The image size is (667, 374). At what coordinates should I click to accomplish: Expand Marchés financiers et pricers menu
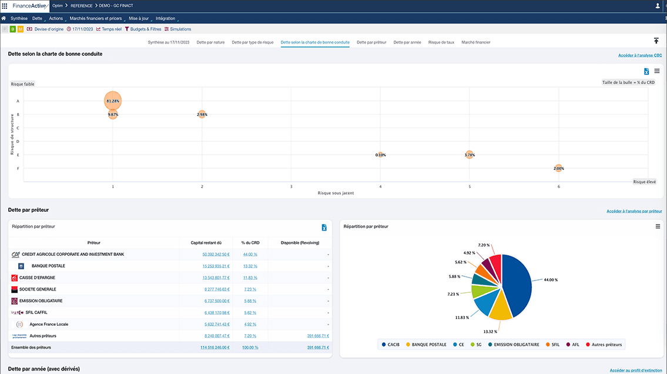coord(95,18)
